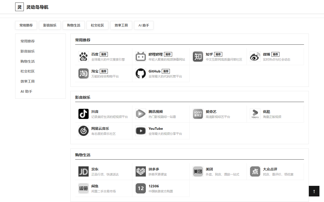
Task: Click the YouTube play icon
Action: coord(141,131)
